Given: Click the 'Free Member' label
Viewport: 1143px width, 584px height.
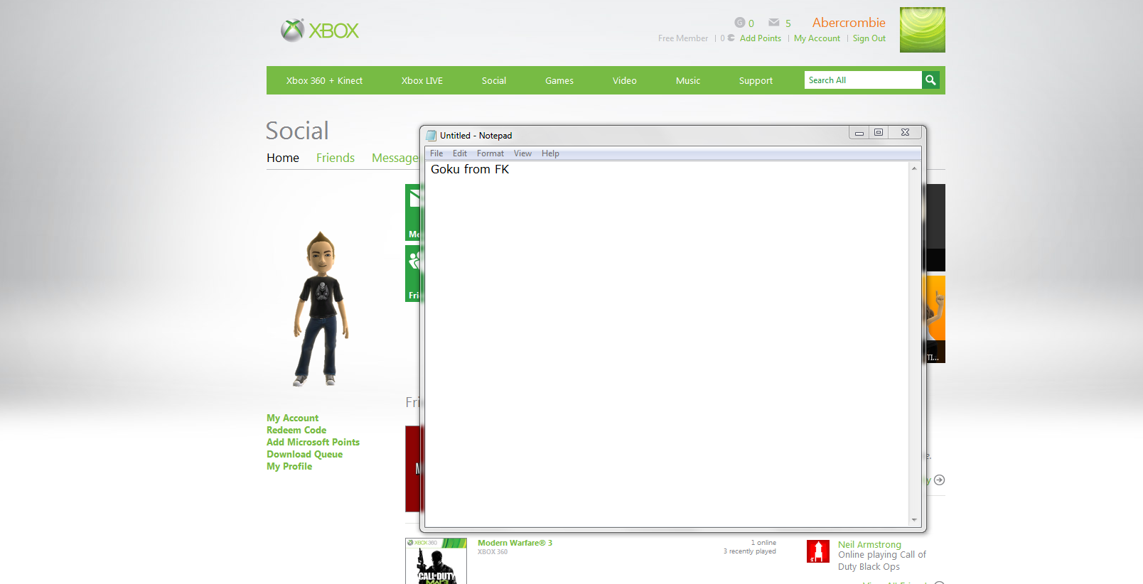Looking at the screenshot, I should pos(683,38).
